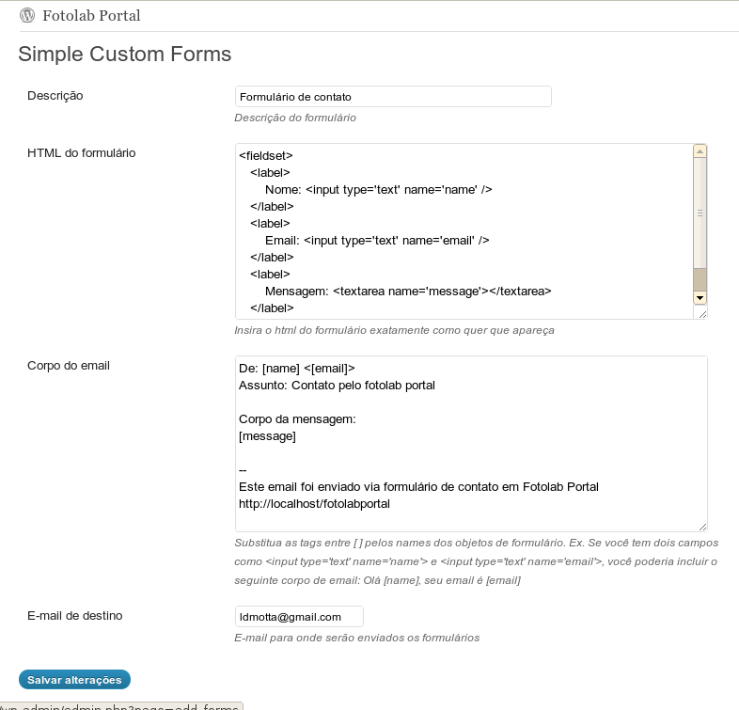Viewport: 739px width, 710px height.
Task: Click the Descrição input field
Action: pyautogui.click(x=393, y=97)
